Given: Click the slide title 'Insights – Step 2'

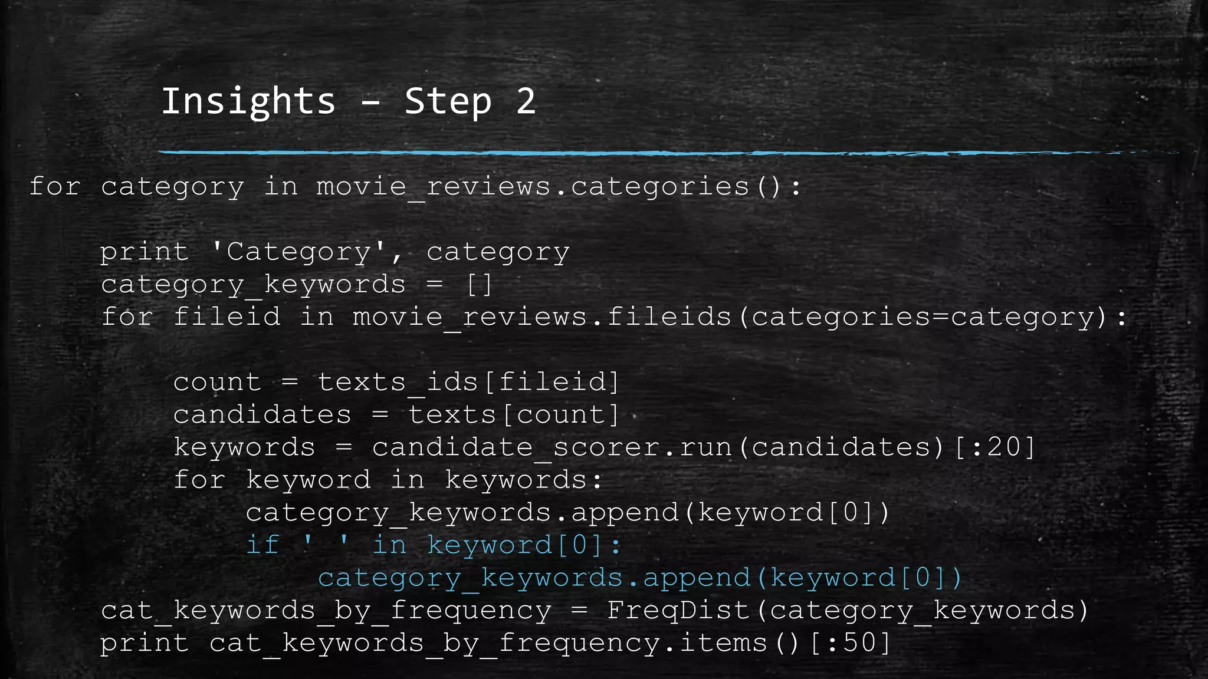Looking at the screenshot, I should (x=348, y=101).
